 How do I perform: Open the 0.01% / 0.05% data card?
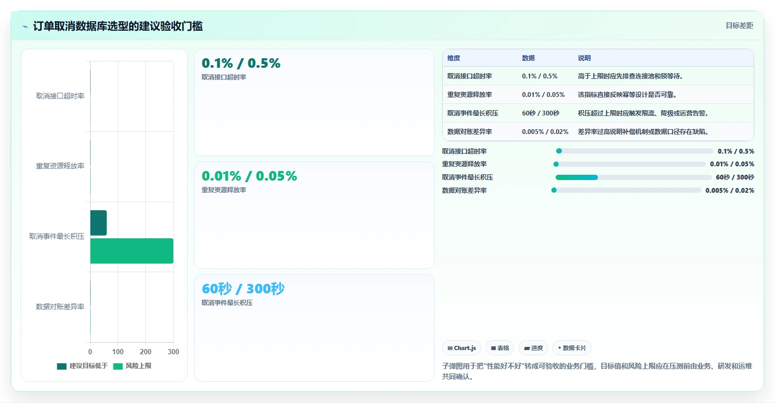click(314, 215)
